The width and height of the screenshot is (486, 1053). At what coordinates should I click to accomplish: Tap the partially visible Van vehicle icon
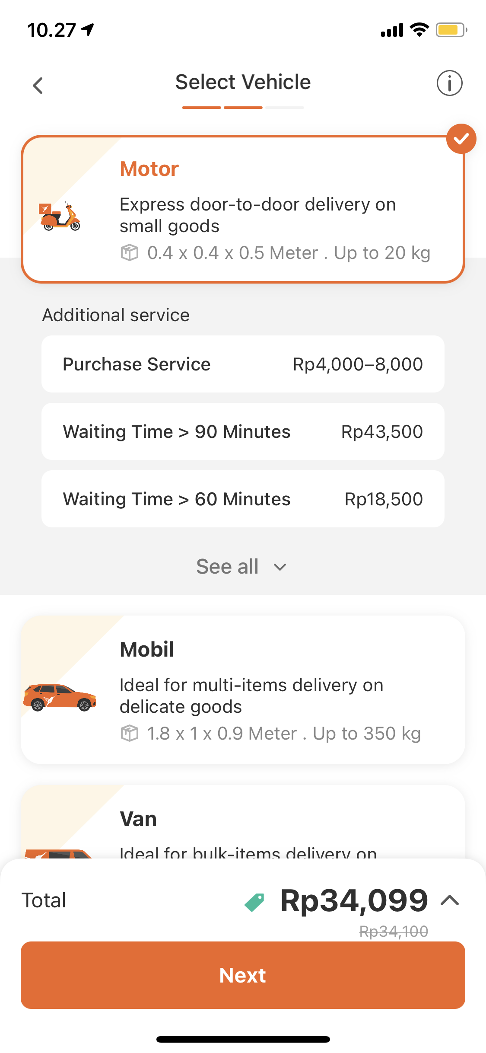pos(58,854)
